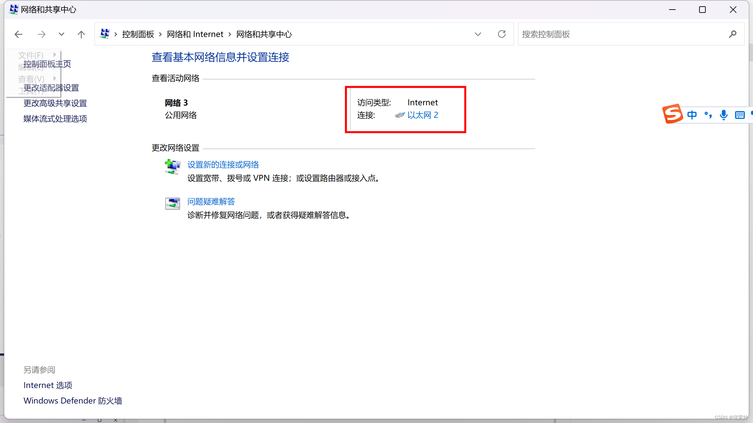The image size is (753, 423).
Task: Open the 以太网 2 connection link
Action: coord(422,115)
